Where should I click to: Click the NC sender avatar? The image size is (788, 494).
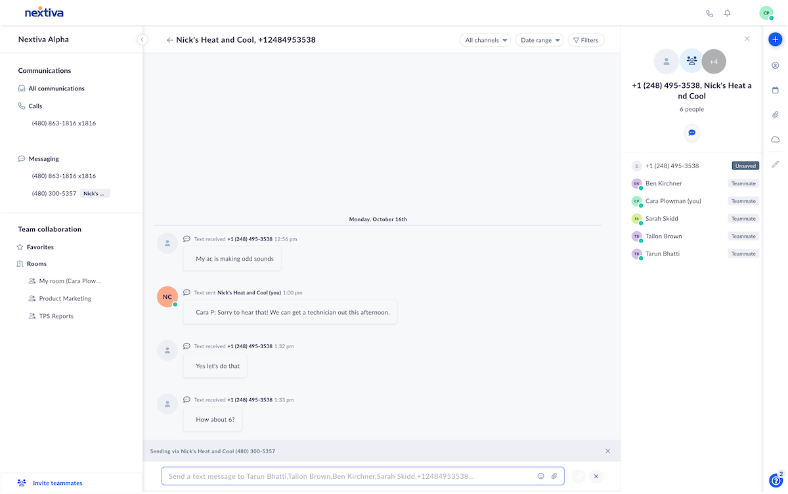tap(167, 297)
